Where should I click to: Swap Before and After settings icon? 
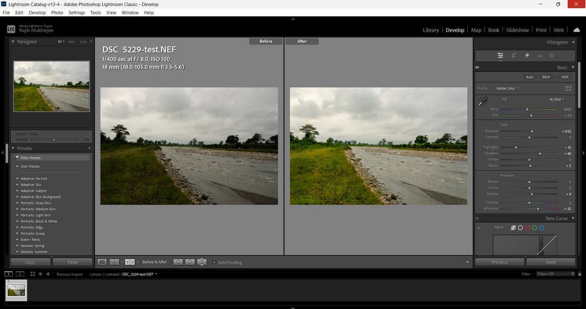tap(202, 262)
